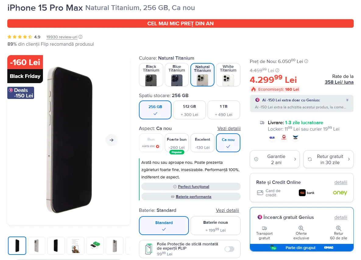Open the Garantie 2 ani details chevron
This screenshot has height=260, width=361.
[x=295, y=159]
